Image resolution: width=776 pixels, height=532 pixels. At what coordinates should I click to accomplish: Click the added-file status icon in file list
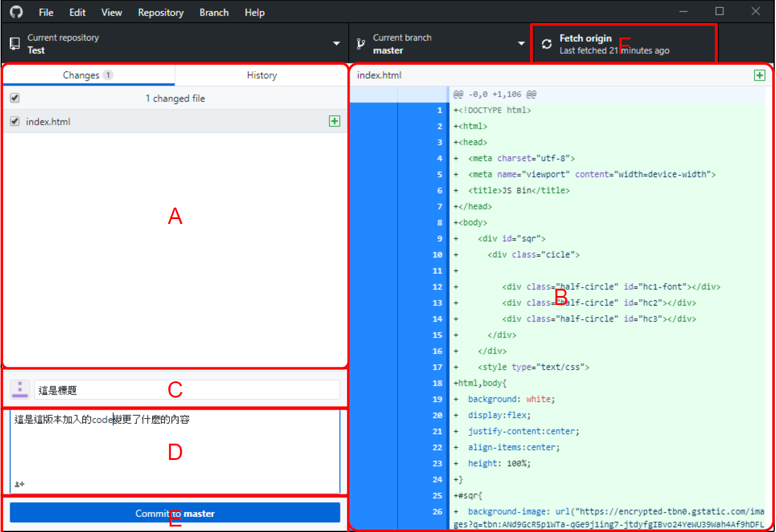(x=334, y=121)
